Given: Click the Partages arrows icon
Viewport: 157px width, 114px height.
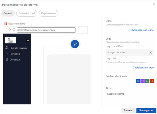Looking at the screenshot, I should pos(7,53).
